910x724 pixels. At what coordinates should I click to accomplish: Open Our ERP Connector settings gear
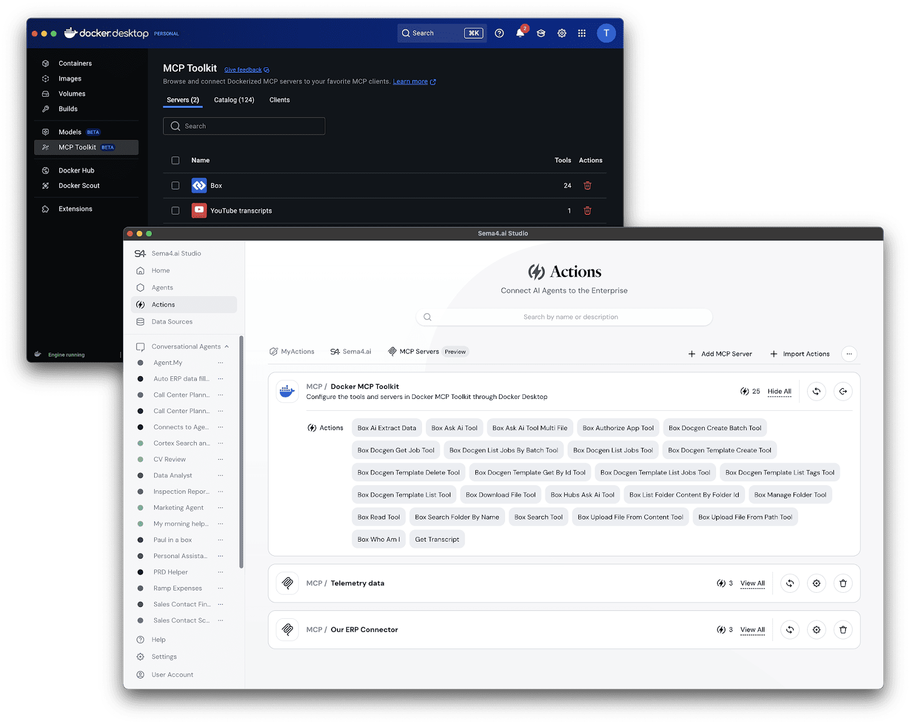[x=816, y=630]
